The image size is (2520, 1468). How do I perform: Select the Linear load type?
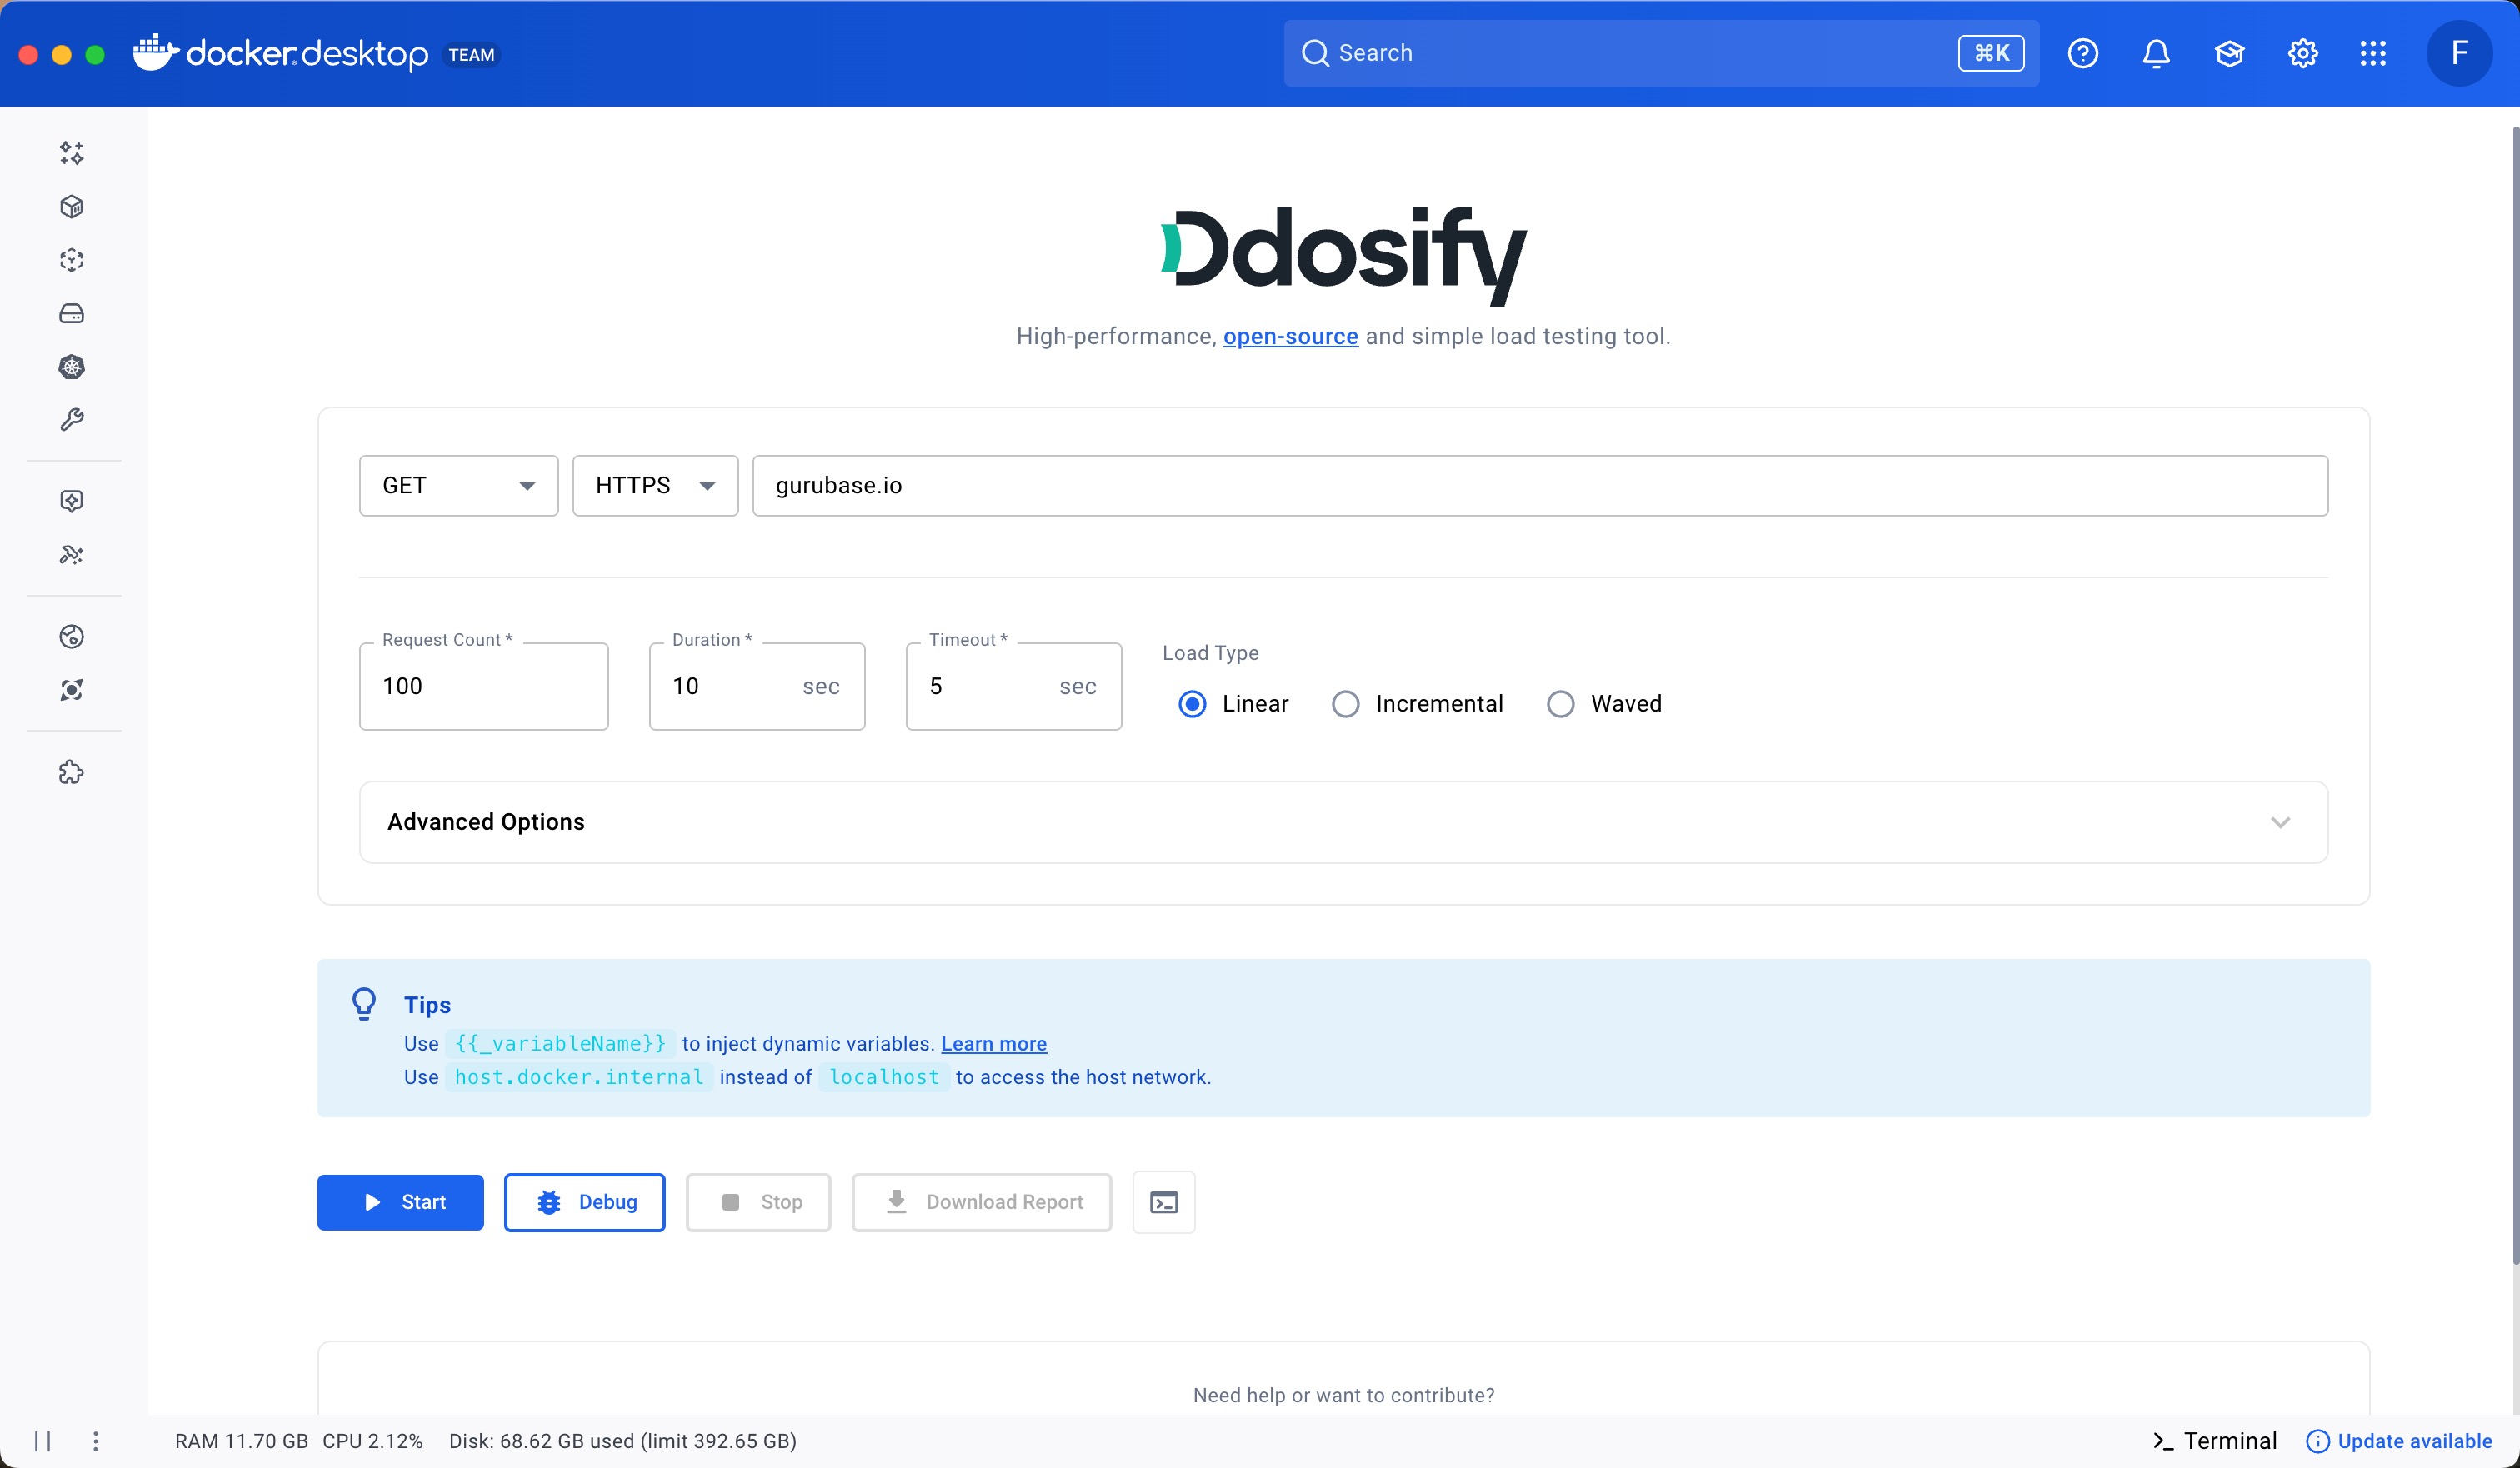coord(1192,704)
